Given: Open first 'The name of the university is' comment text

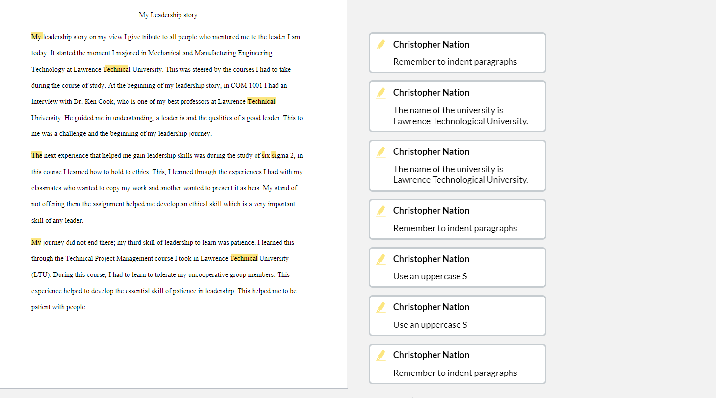Looking at the screenshot, I should pos(460,116).
